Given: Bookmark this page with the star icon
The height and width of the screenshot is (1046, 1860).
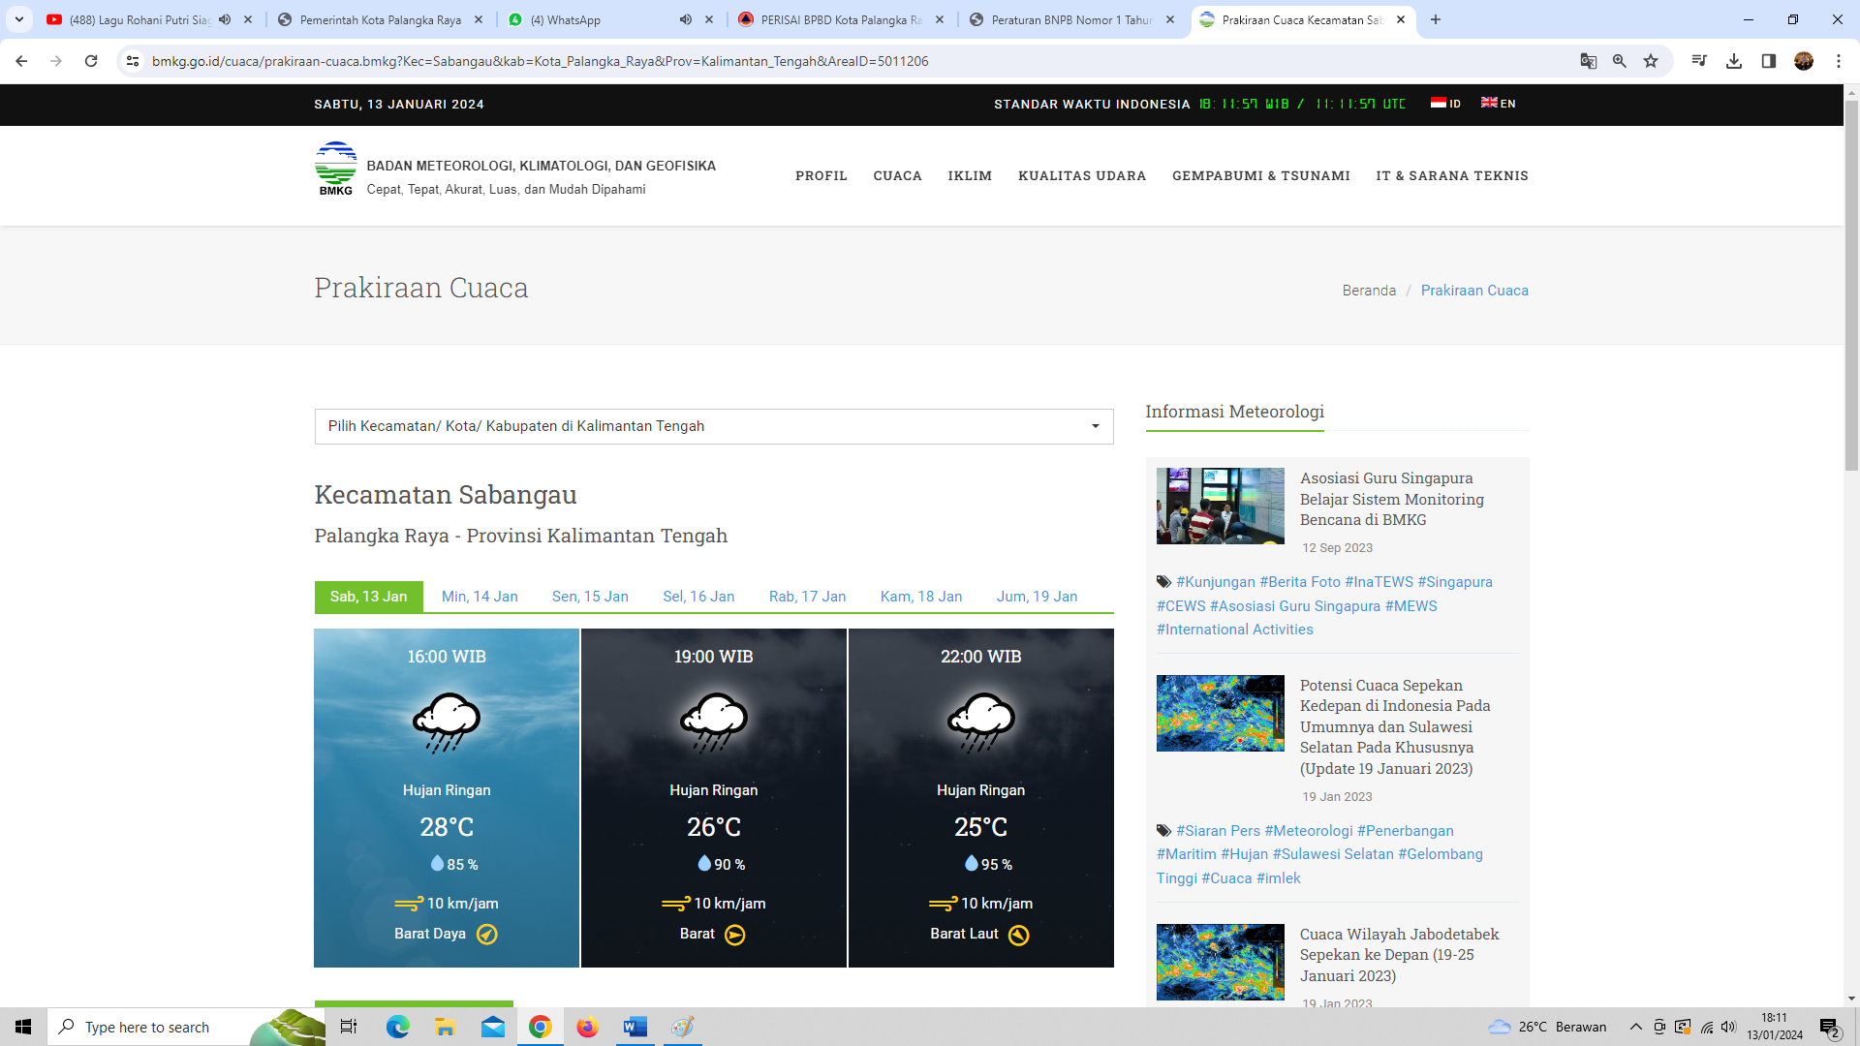Looking at the screenshot, I should tap(1651, 61).
